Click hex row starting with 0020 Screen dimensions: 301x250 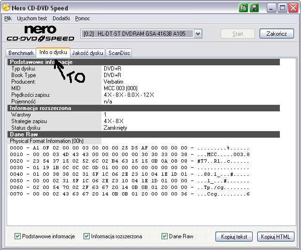[130, 161]
